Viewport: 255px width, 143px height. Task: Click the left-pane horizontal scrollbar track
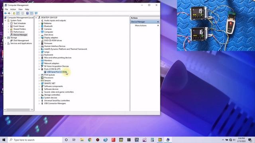pos(18,110)
